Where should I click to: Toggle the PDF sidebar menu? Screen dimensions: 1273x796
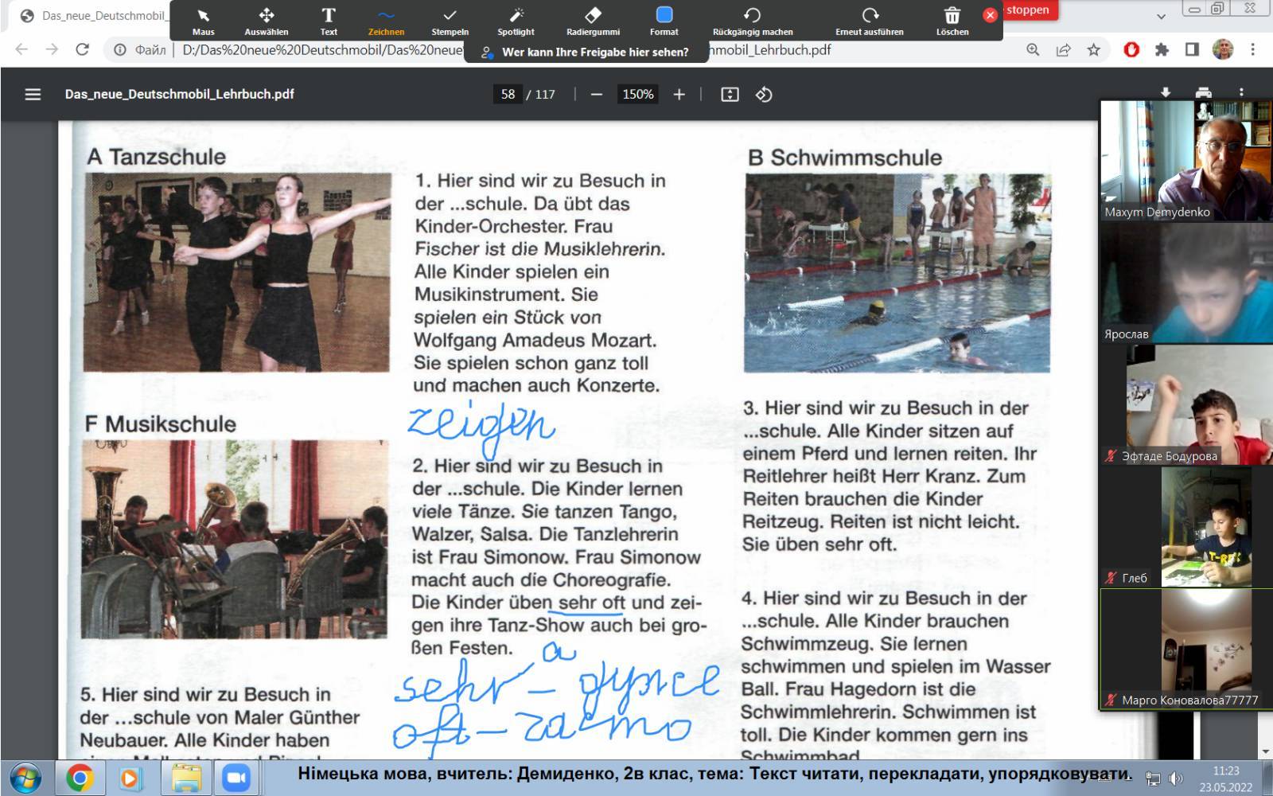[x=33, y=94]
